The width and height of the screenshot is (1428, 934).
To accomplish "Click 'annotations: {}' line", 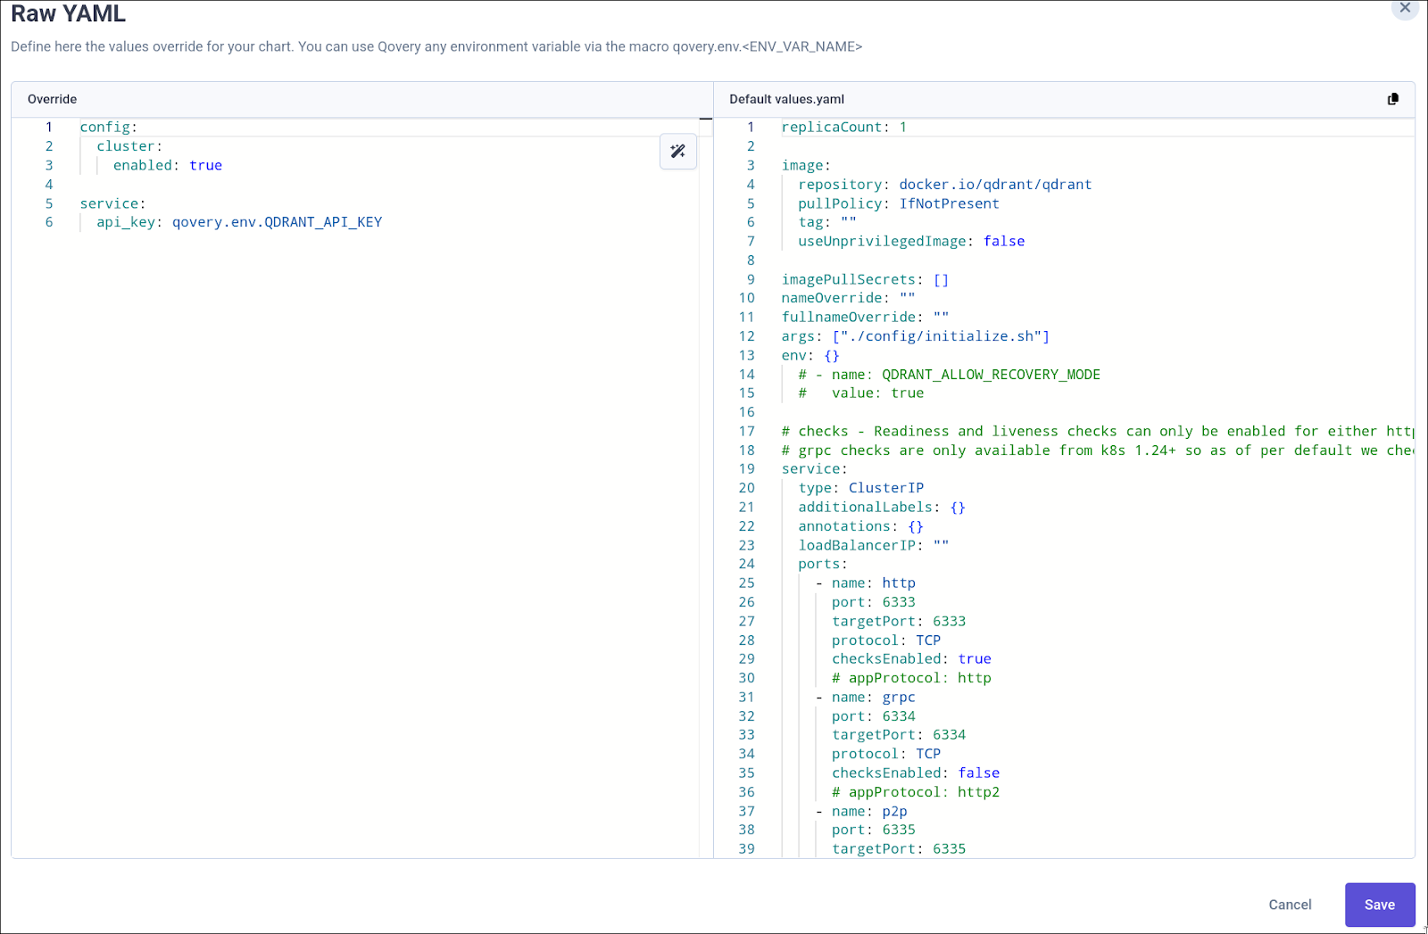I will (860, 527).
